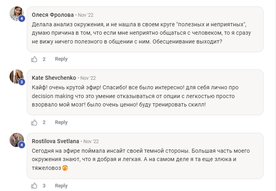Open Kate Shevchenko's avatar picture
276x191 pixels.
point(16,76)
